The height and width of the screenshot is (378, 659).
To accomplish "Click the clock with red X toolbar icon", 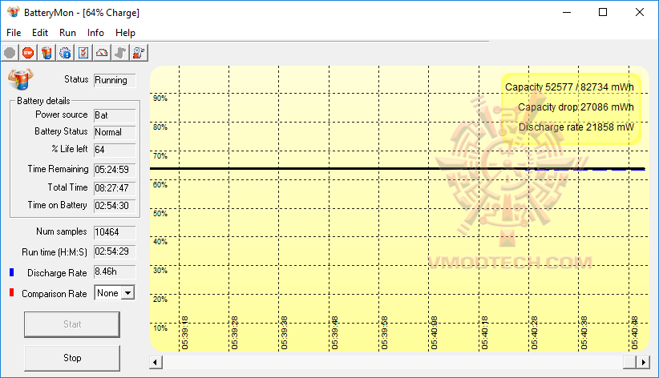I will pyautogui.click(x=139, y=53).
